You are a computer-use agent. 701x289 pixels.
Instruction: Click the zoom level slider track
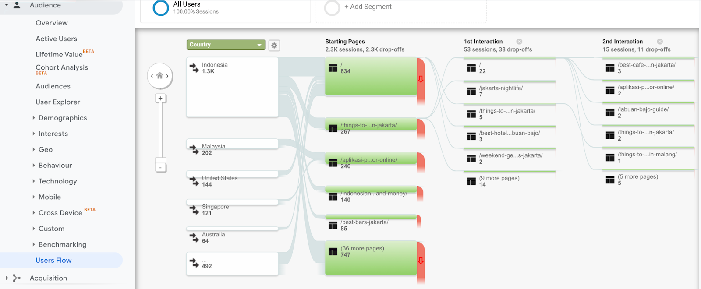(x=160, y=131)
